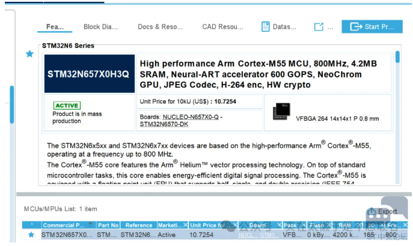This screenshot has height=246, width=413.
Task: Click the unit price value 10.7254 in the product details
Action: [225, 101]
